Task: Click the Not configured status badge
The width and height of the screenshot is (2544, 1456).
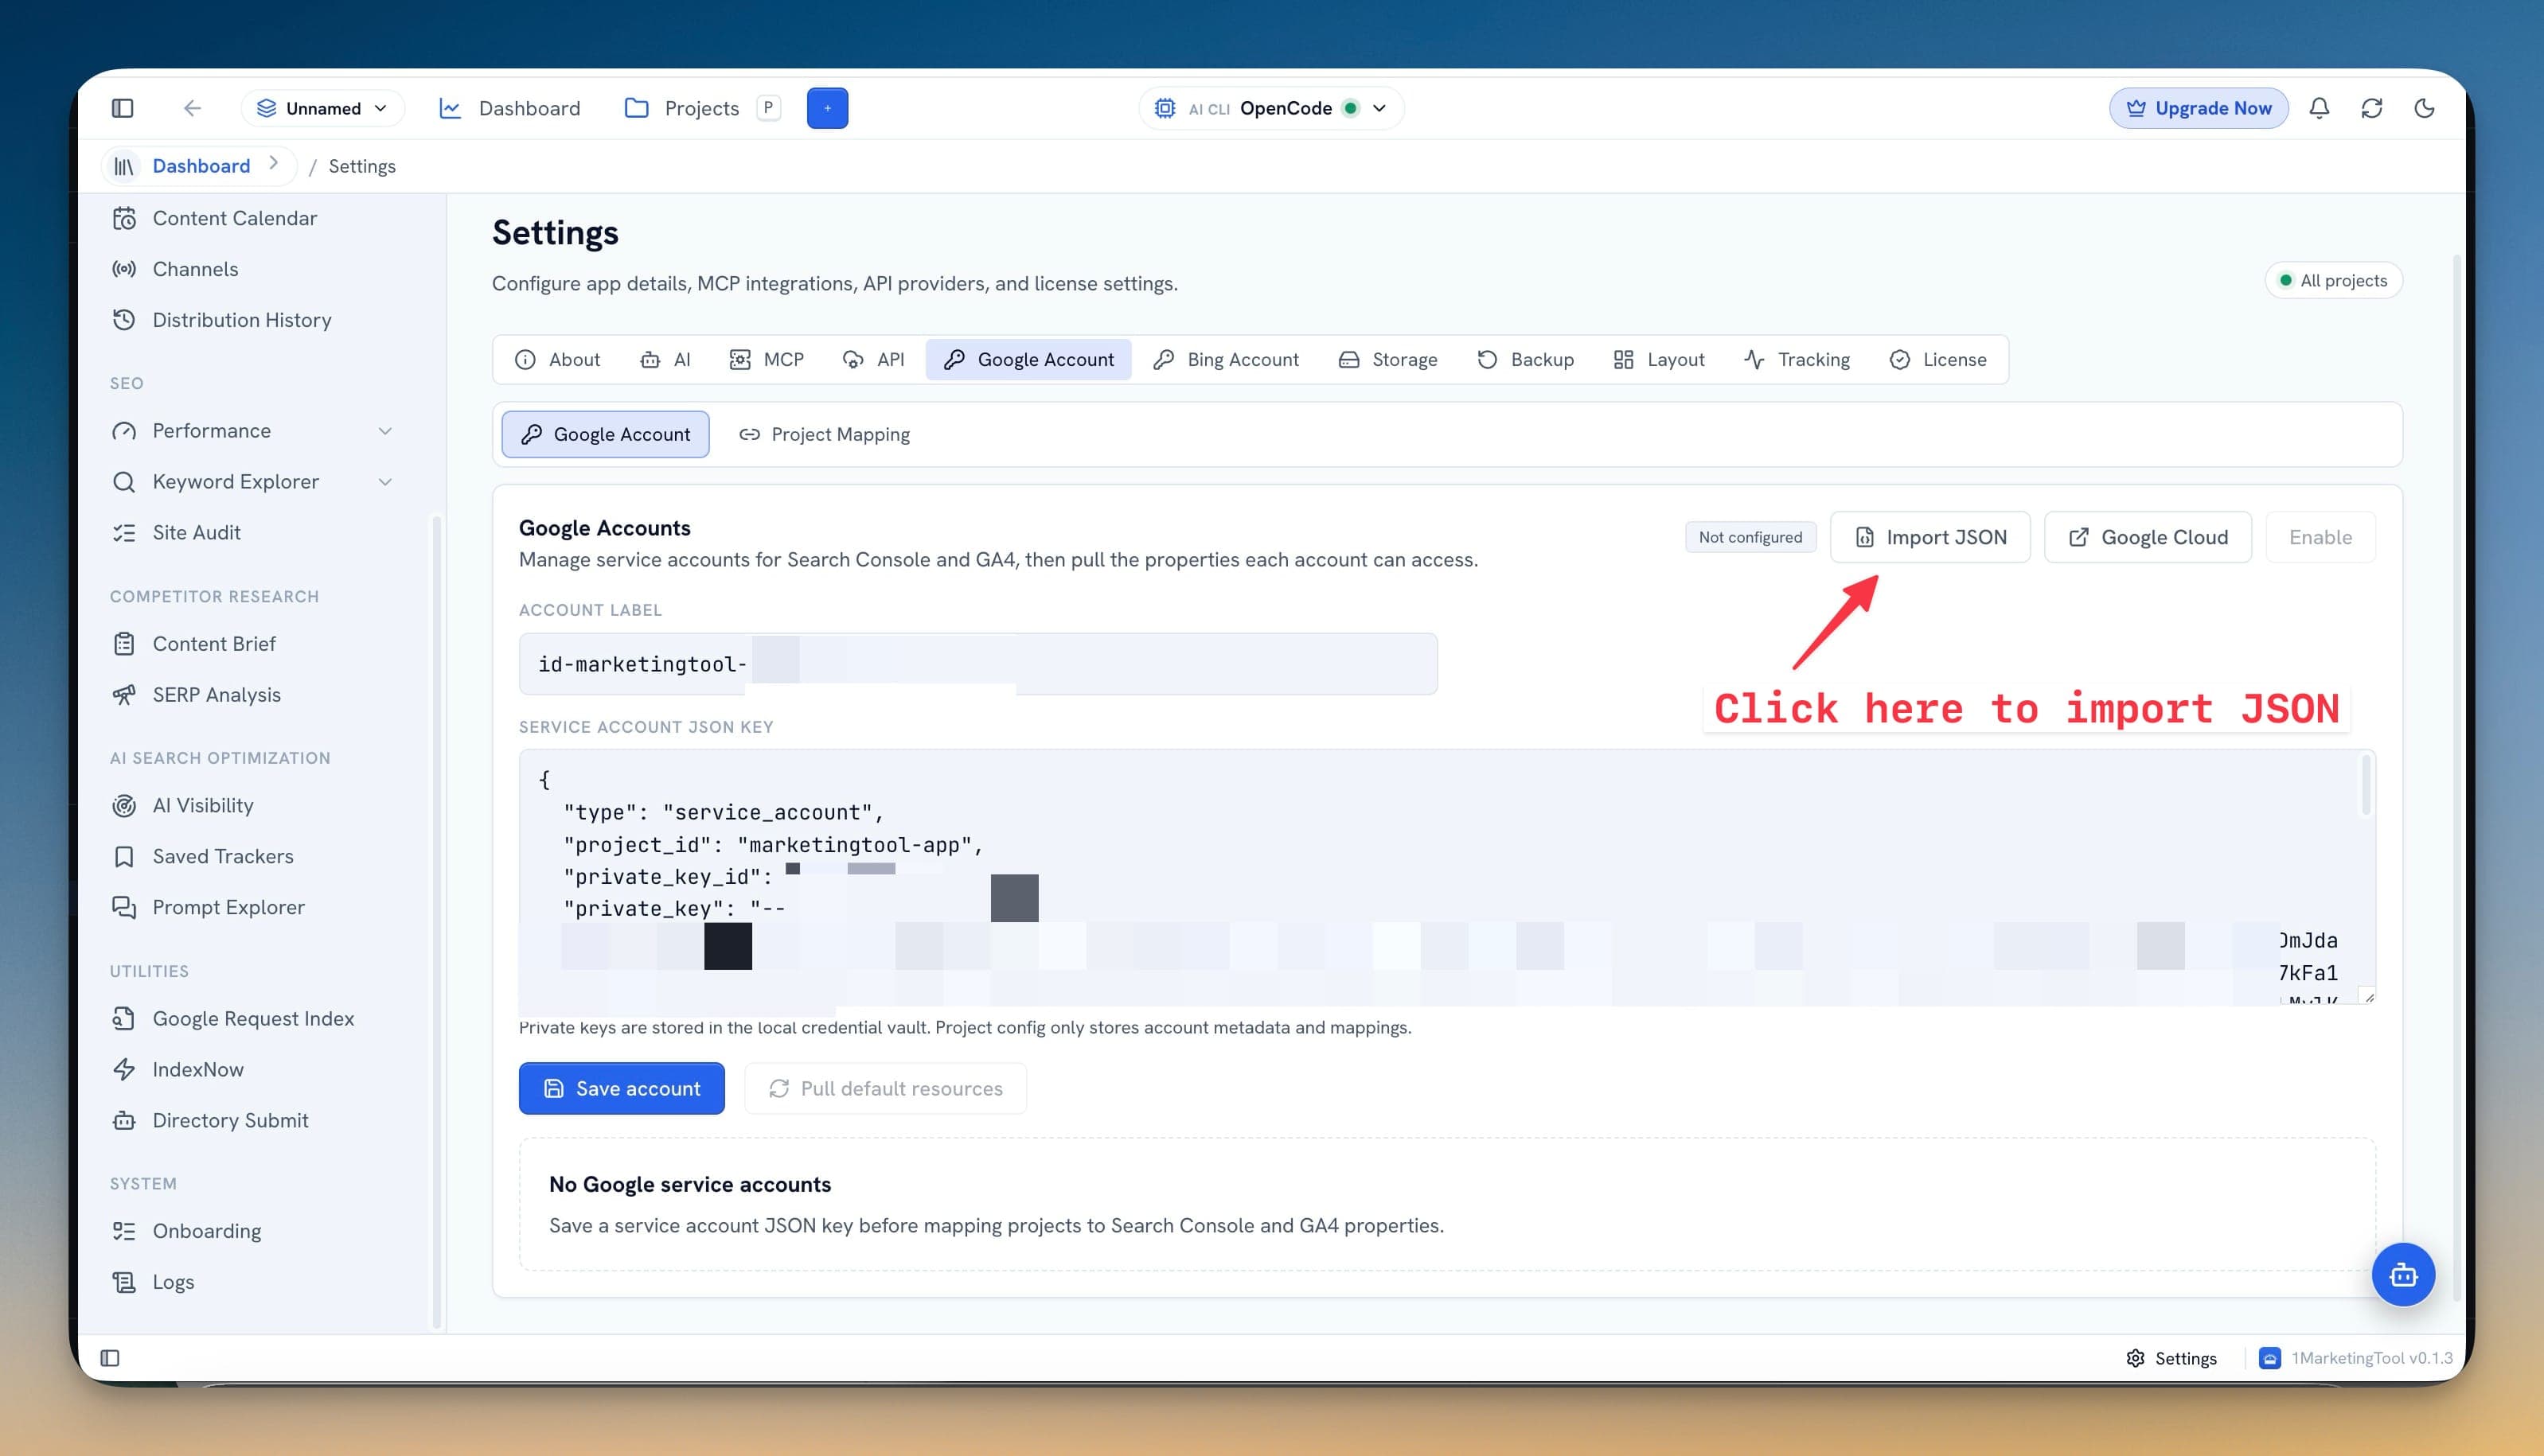Action: click(1750, 538)
